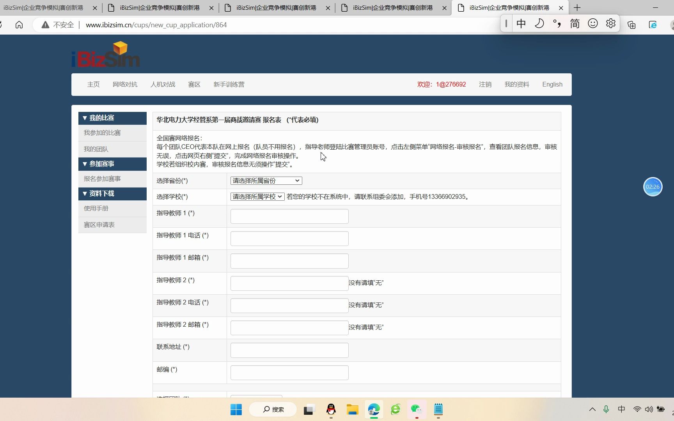Viewport: 674px width, 421px height.
Task: Open the Windows Start button
Action: (x=236, y=410)
